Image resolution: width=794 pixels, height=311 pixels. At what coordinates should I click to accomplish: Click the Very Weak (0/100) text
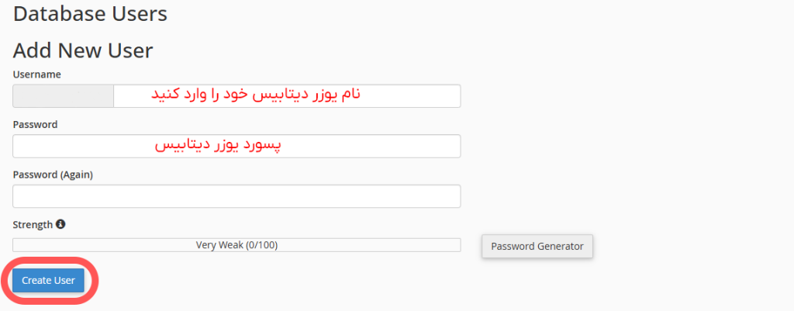click(x=236, y=245)
